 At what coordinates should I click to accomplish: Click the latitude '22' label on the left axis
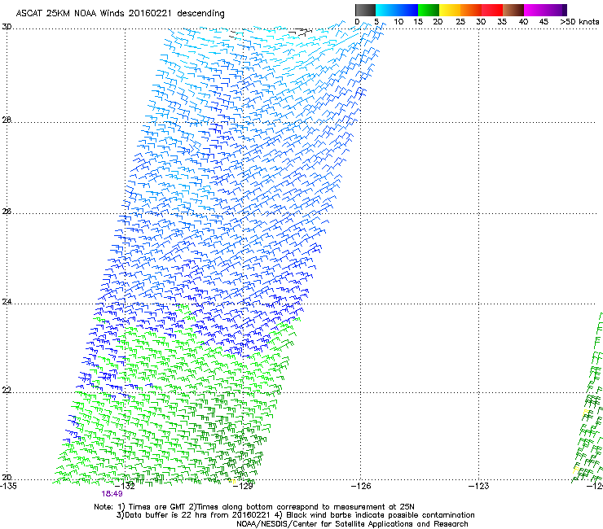(7, 391)
